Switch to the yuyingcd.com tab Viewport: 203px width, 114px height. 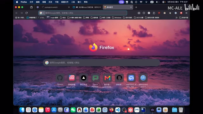click(54, 7)
